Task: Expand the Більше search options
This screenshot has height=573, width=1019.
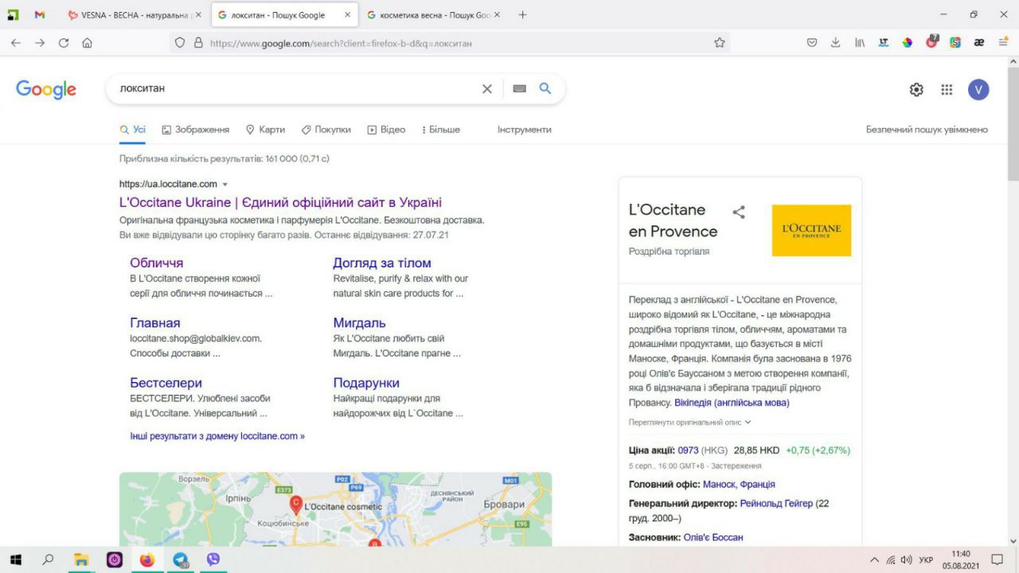Action: pyautogui.click(x=440, y=130)
